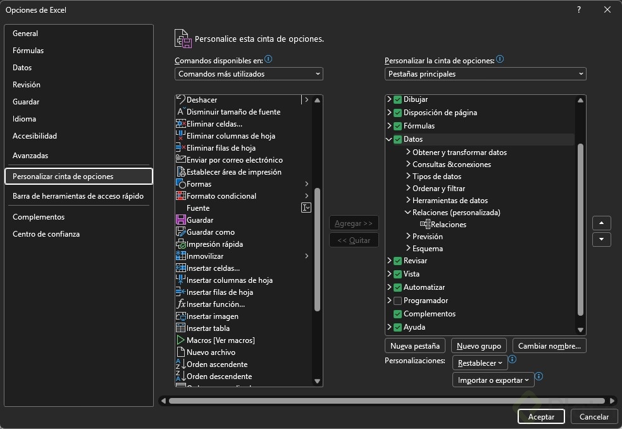Image resolution: width=622 pixels, height=429 pixels.
Task: Uncheck the Dibujar tab checkbox
Action: pyautogui.click(x=397, y=99)
